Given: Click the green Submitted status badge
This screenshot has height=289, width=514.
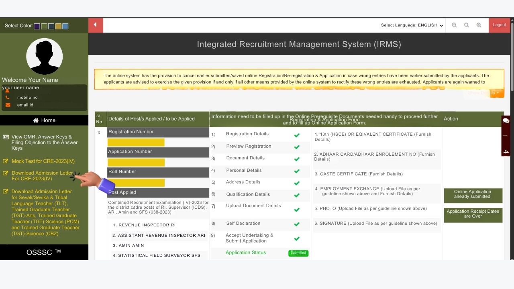Looking at the screenshot, I should pos(298,253).
